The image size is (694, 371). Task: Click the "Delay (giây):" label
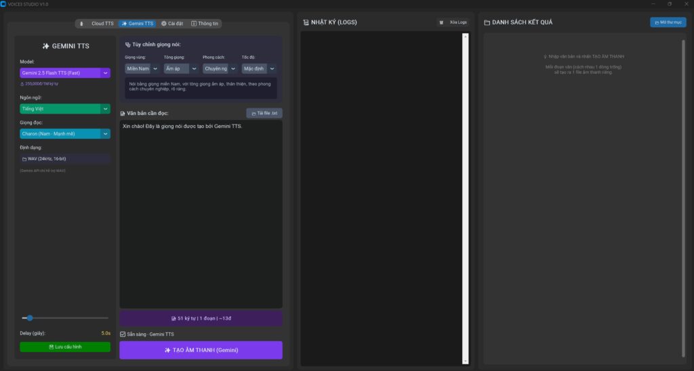click(33, 333)
